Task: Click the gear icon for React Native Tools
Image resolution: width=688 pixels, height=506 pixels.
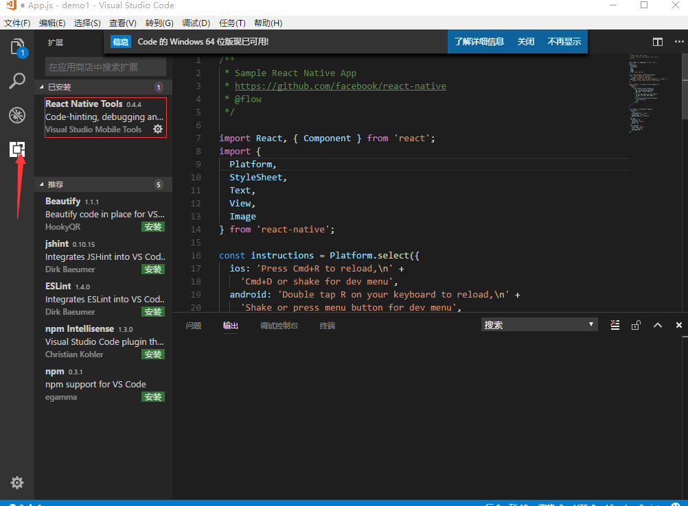Action: pos(158,129)
